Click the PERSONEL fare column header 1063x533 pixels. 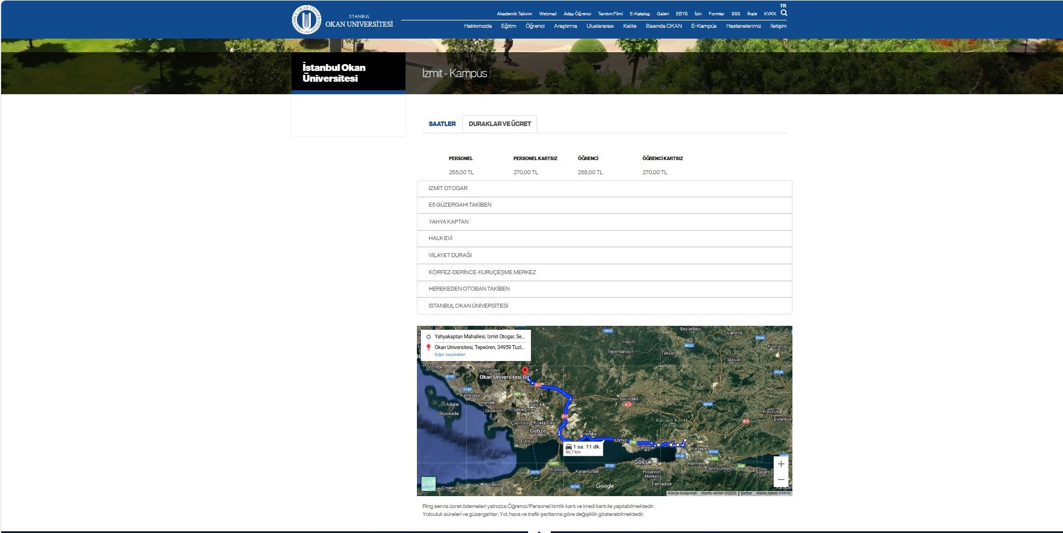coord(461,158)
